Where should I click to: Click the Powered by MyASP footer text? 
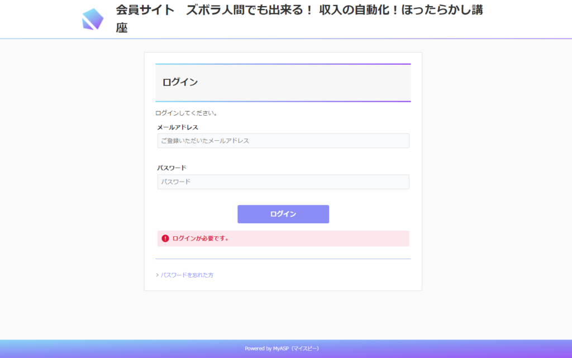tap(282, 349)
